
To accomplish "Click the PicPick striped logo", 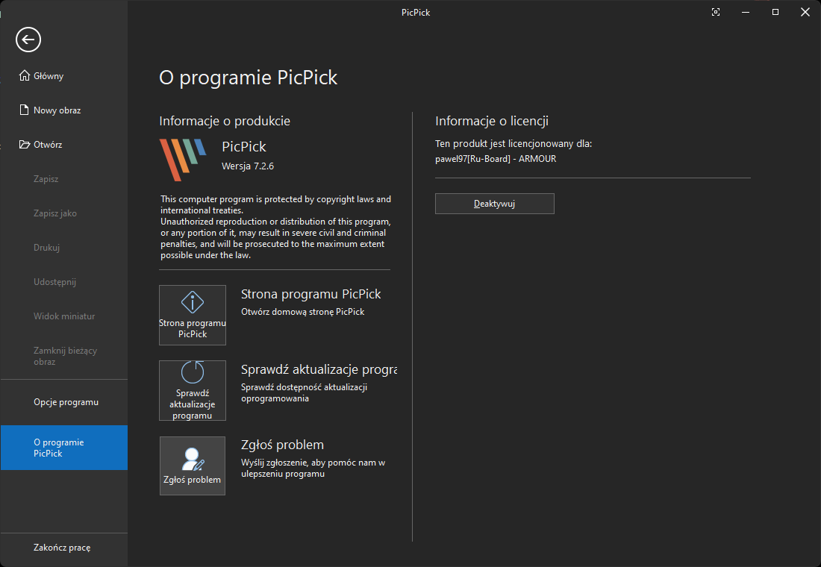I will (x=183, y=160).
